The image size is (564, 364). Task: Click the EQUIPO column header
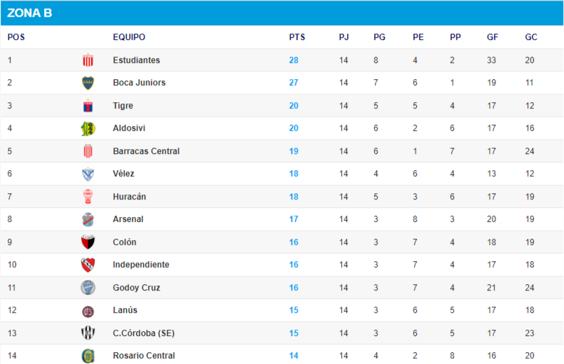(129, 37)
